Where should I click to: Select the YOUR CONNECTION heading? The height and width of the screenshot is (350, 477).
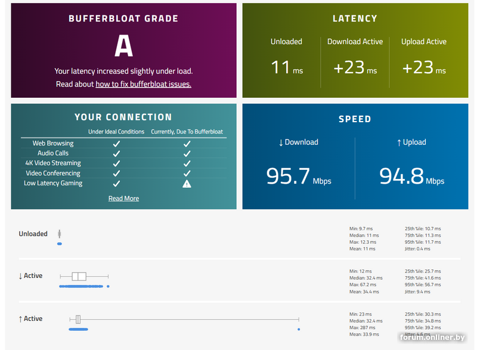(x=123, y=117)
